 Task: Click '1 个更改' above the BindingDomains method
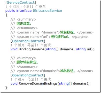[x=44, y=45]
